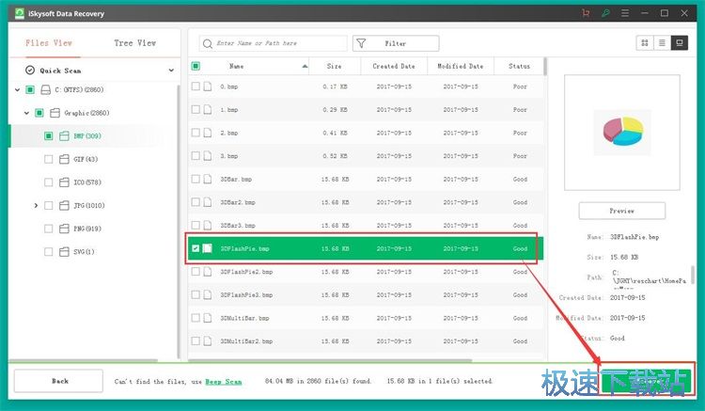The height and width of the screenshot is (411, 705).
Task: Click the Quick Scan checkmark icon
Action: tap(30, 71)
